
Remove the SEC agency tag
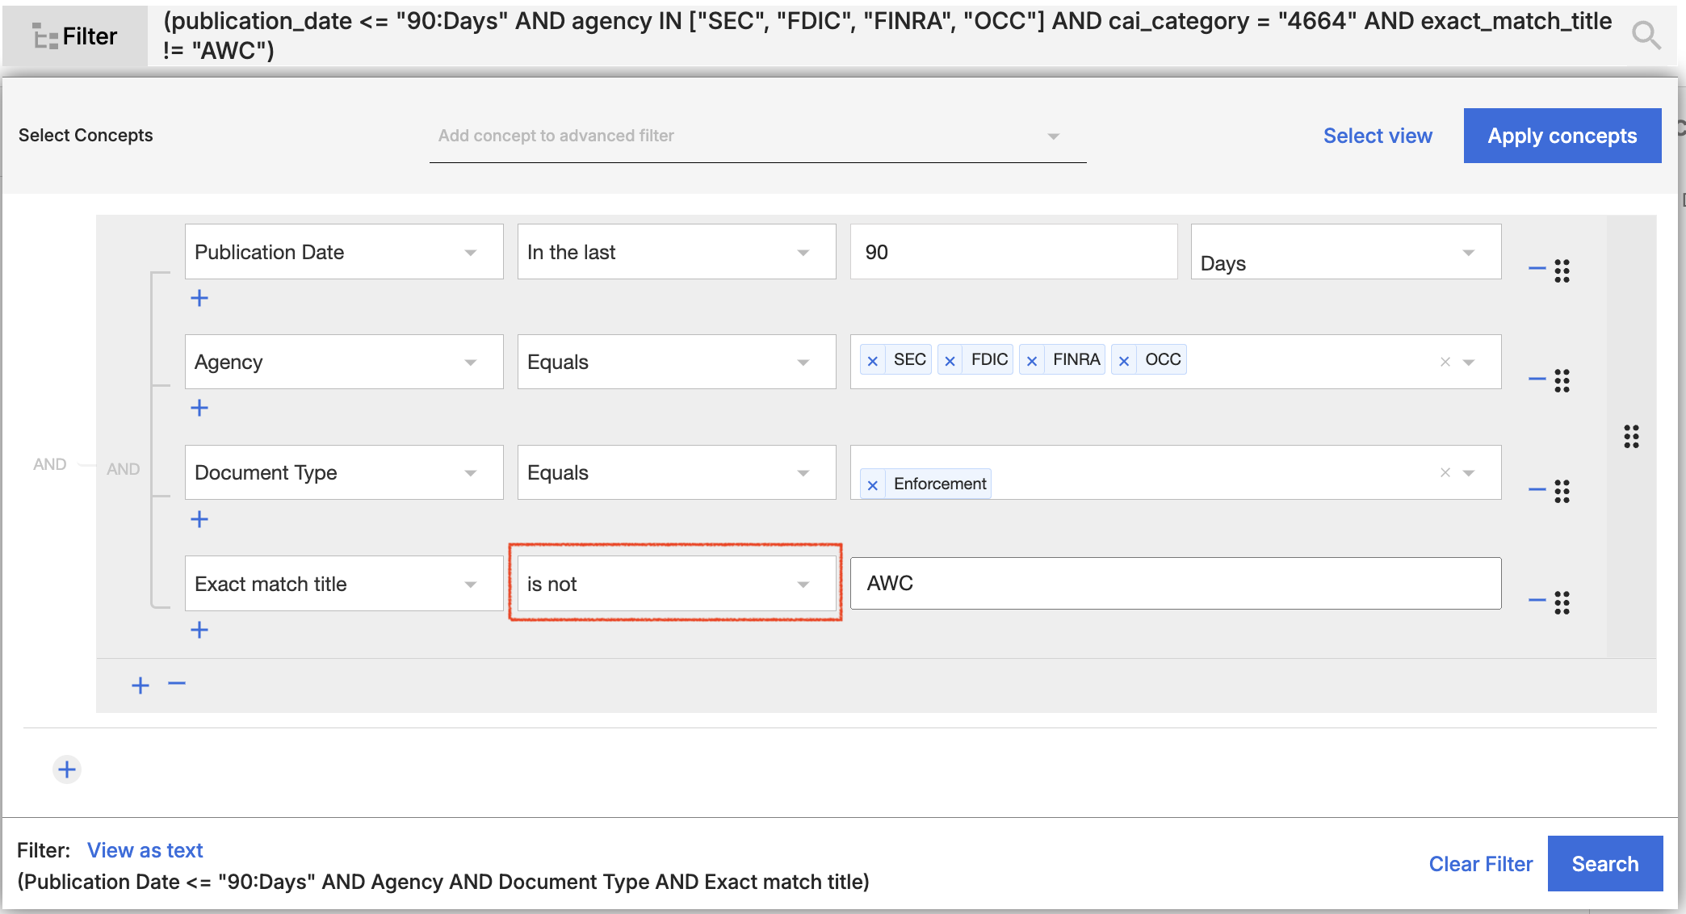pyautogui.click(x=872, y=361)
